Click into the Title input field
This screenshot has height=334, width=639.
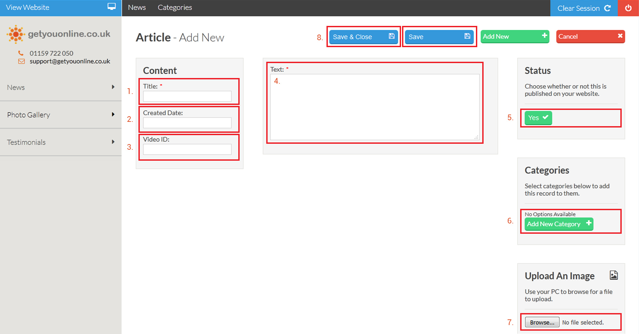point(187,96)
